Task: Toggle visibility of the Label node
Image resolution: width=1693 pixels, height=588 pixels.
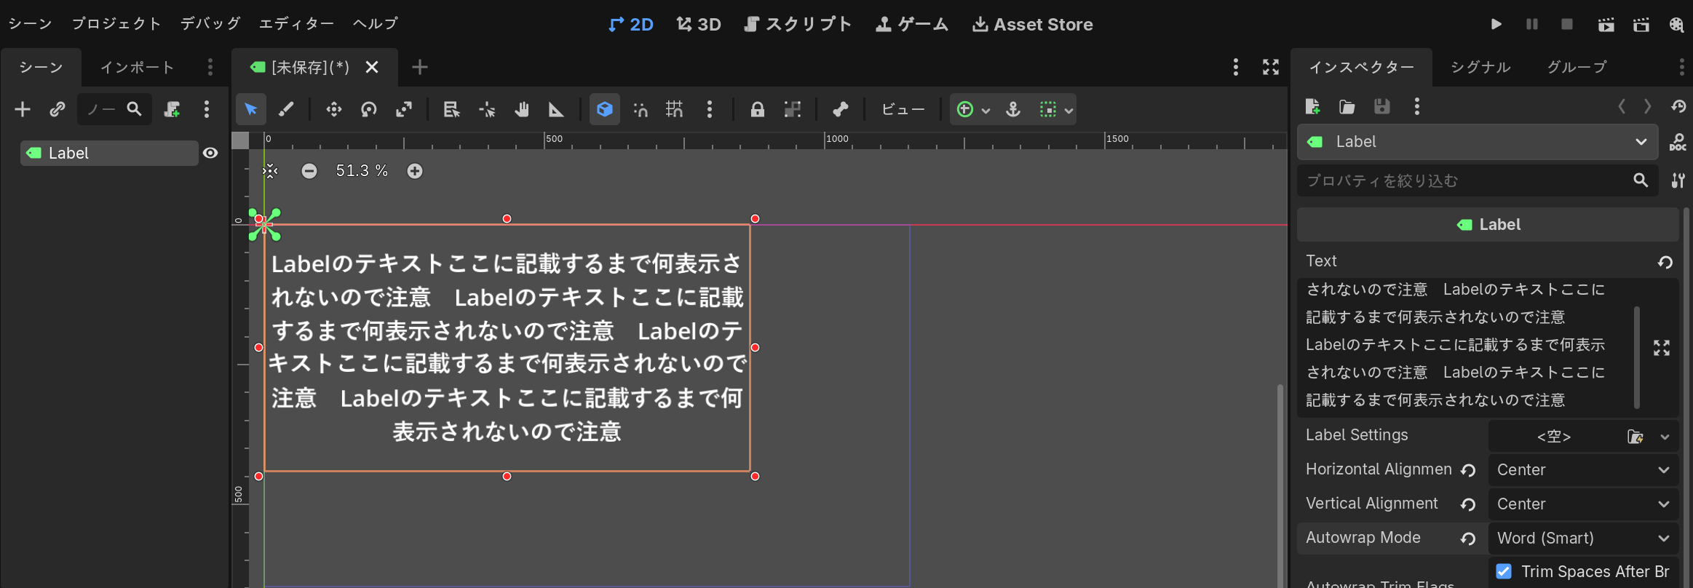Action: [210, 153]
